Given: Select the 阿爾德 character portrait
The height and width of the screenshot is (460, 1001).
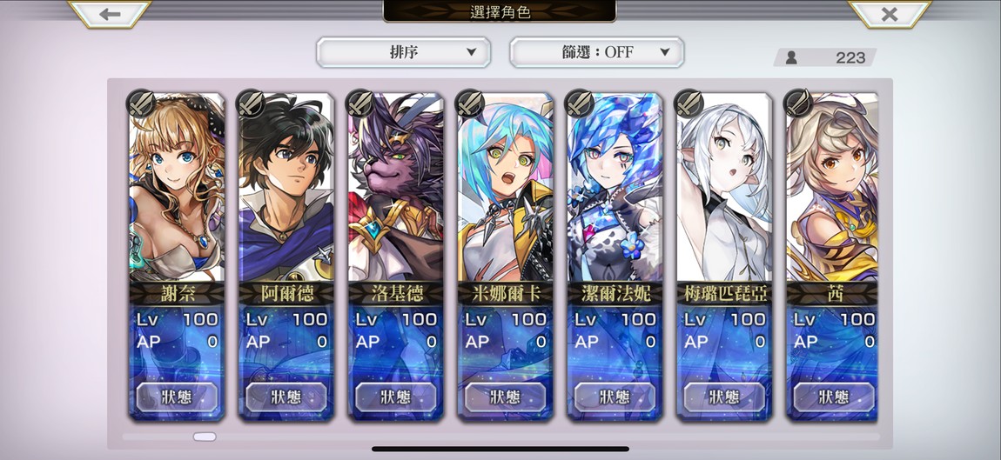Looking at the screenshot, I should 286,187.
